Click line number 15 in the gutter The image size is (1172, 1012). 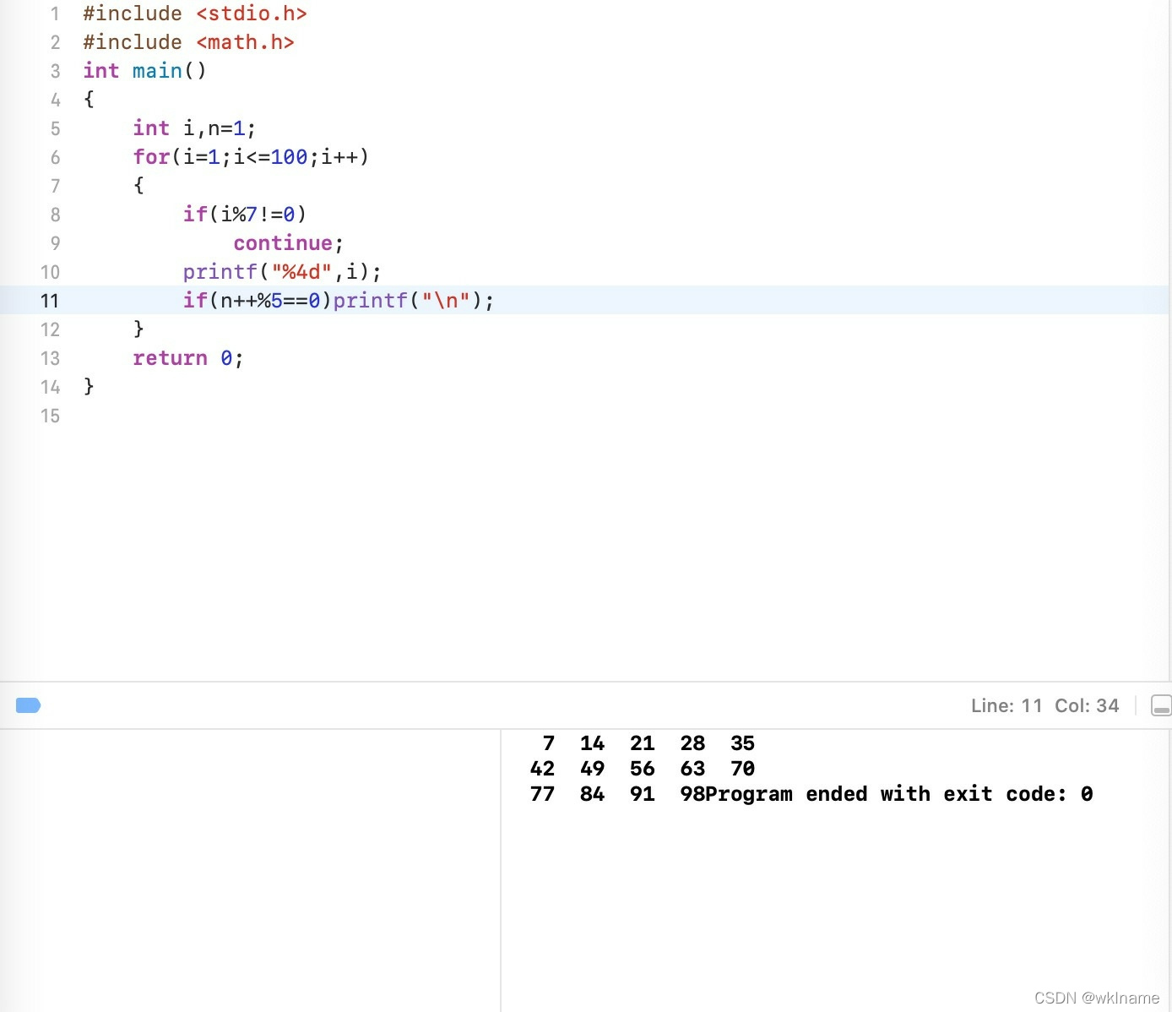[50, 416]
